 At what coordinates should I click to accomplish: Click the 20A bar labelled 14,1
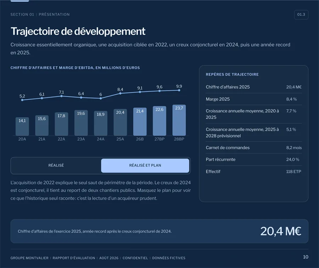pos(22,126)
